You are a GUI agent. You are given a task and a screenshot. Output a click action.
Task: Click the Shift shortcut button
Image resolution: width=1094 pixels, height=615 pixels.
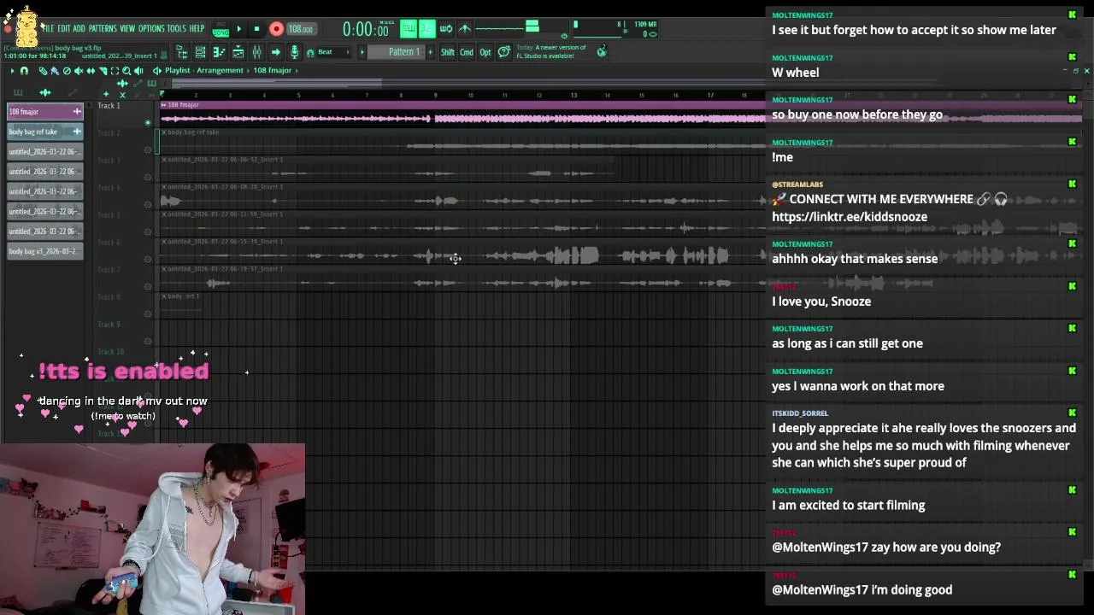tap(448, 52)
